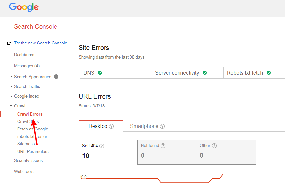285x185 pixels.
Task: Click the info icon beside Search Appearance
Action: (x=56, y=77)
